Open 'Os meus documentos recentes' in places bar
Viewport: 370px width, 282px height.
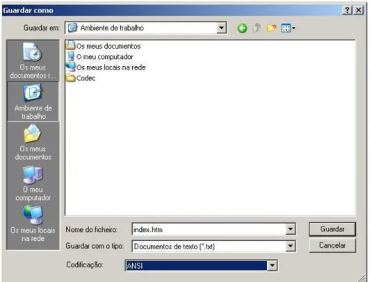(x=33, y=60)
